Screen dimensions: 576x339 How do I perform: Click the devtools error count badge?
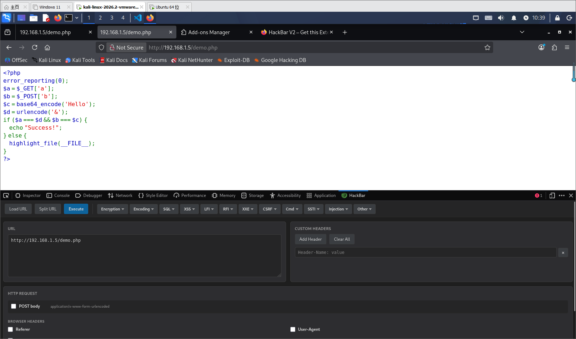click(539, 195)
